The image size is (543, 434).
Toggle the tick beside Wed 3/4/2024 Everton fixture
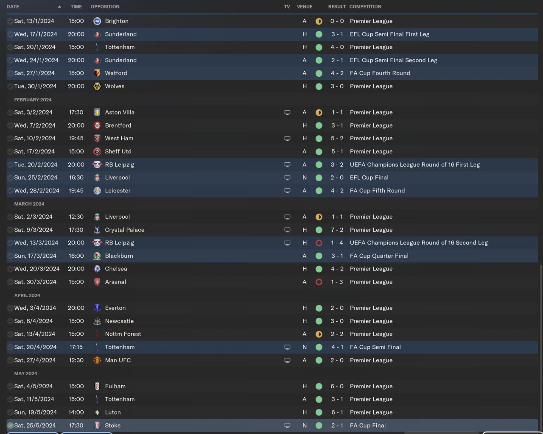pyautogui.click(x=10, y=308)
